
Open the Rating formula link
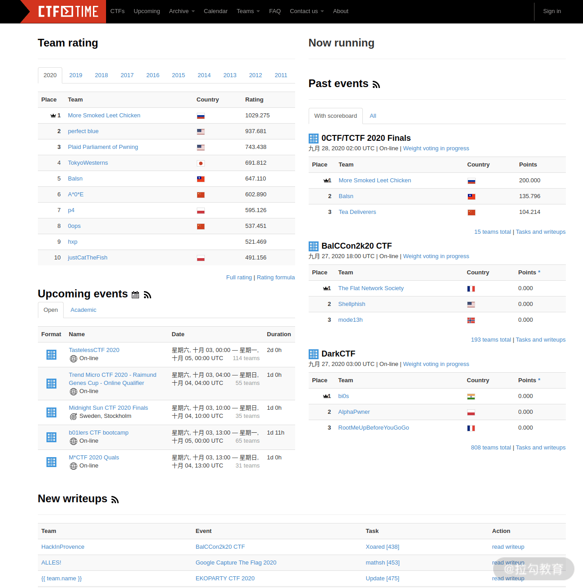(276, 278)
